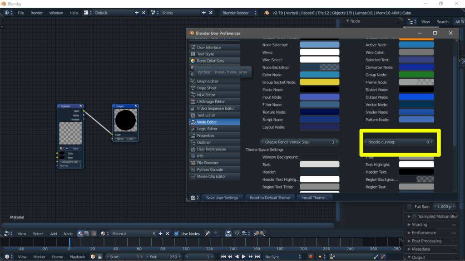
Task: Click Save User Settings button
Action: point(222,198)
